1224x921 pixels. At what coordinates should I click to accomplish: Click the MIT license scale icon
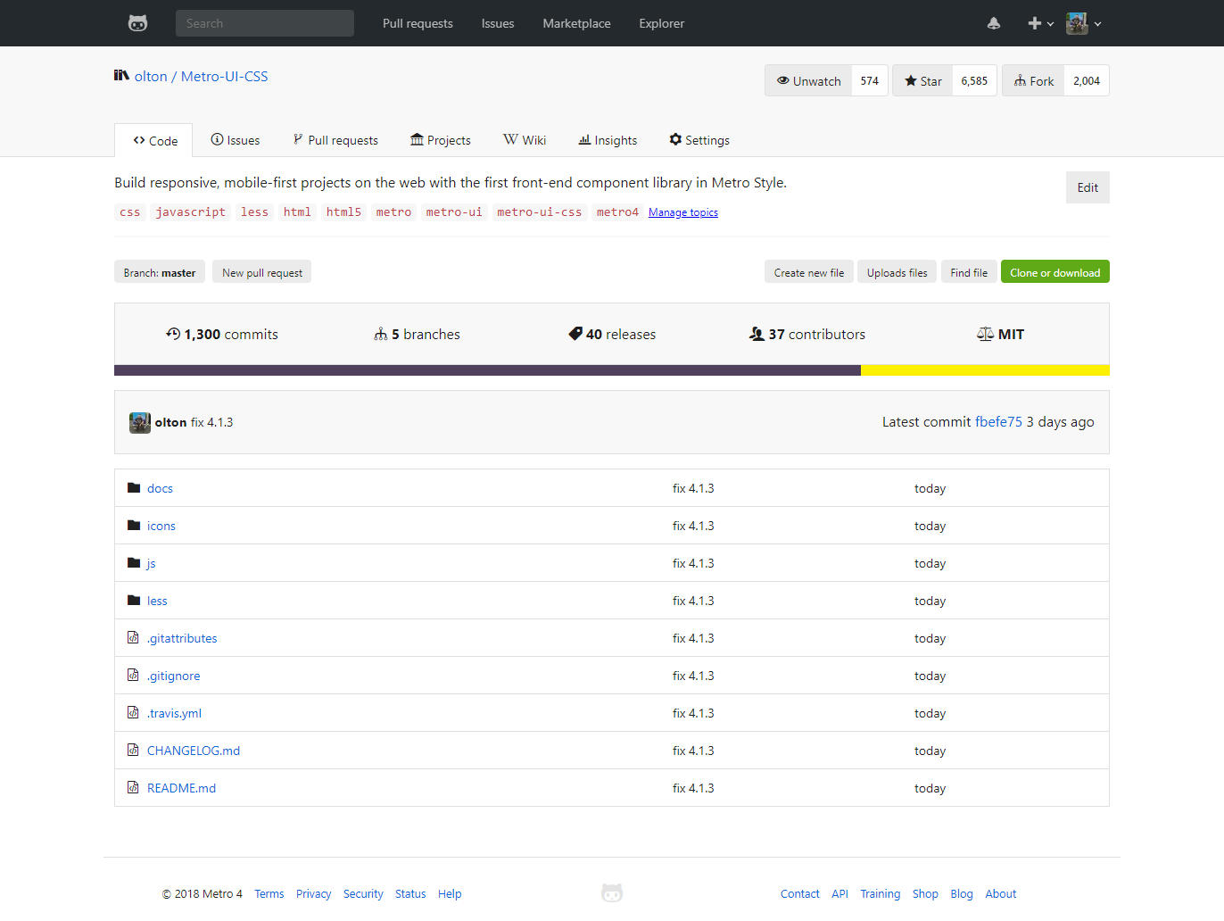point(984,333)
